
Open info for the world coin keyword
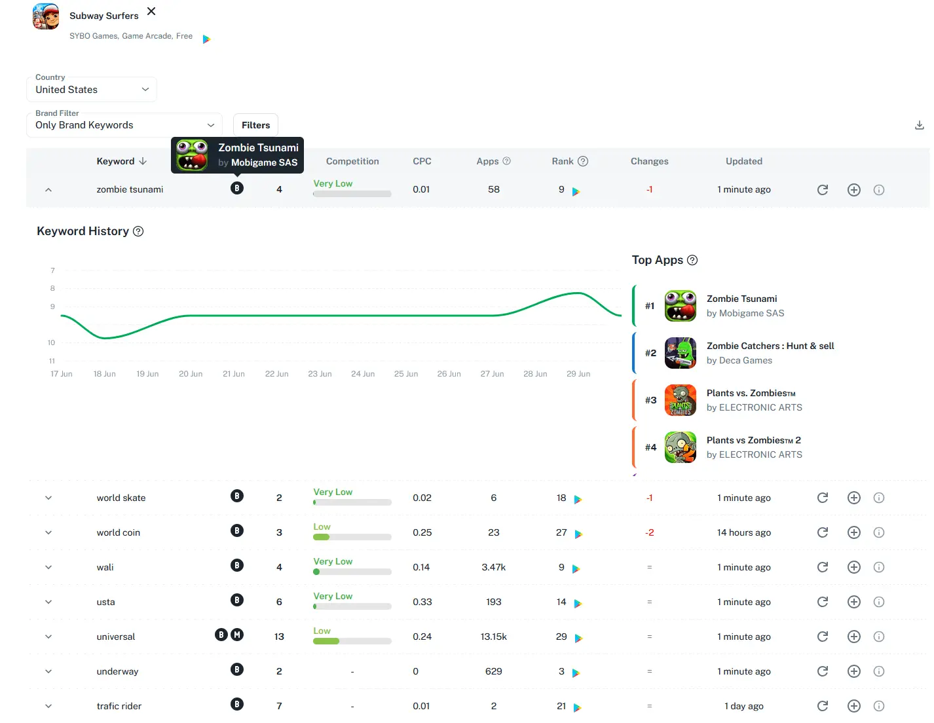(x=879, y=532)
